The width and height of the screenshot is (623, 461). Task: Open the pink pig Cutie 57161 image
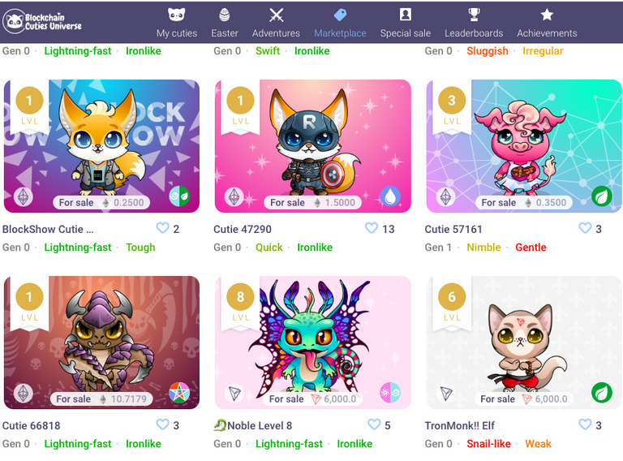524,146
